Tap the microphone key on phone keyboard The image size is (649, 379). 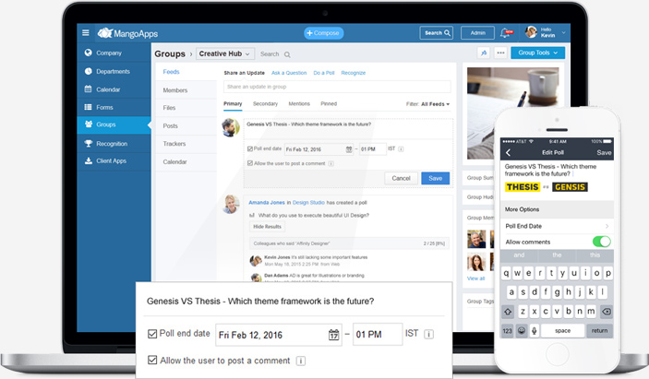click(x=535, y=331)
